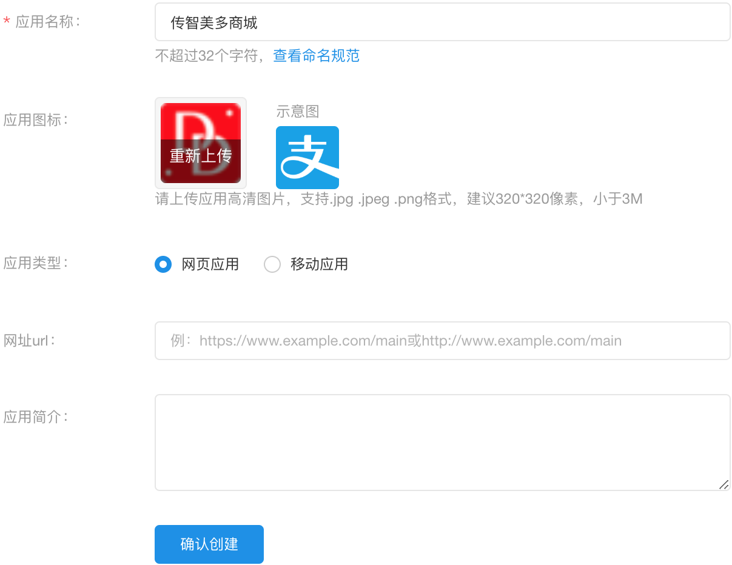Click the Alipay 示意图 sample icon

(x=307, y=158)
